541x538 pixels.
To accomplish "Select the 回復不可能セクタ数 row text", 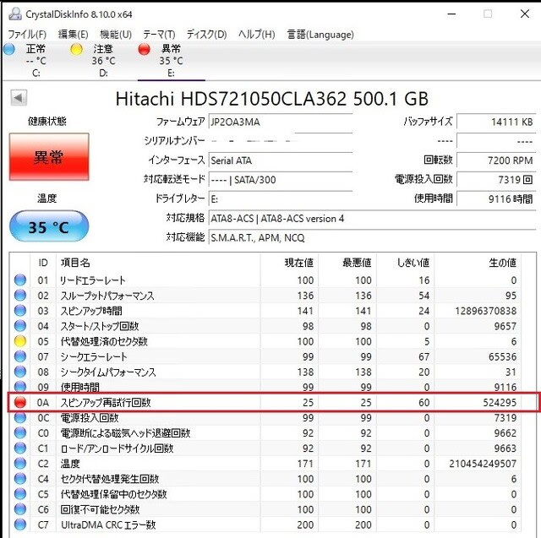I will coord(100,509).
